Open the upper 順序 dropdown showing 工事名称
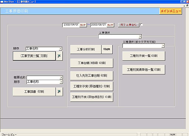 pyautogui.click(x=60, y=49)
